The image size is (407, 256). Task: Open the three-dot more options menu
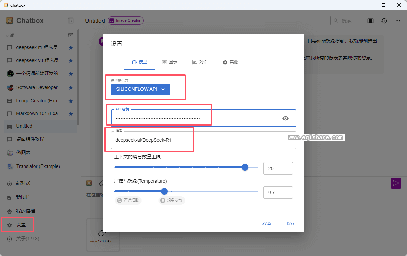coord(398,21)
